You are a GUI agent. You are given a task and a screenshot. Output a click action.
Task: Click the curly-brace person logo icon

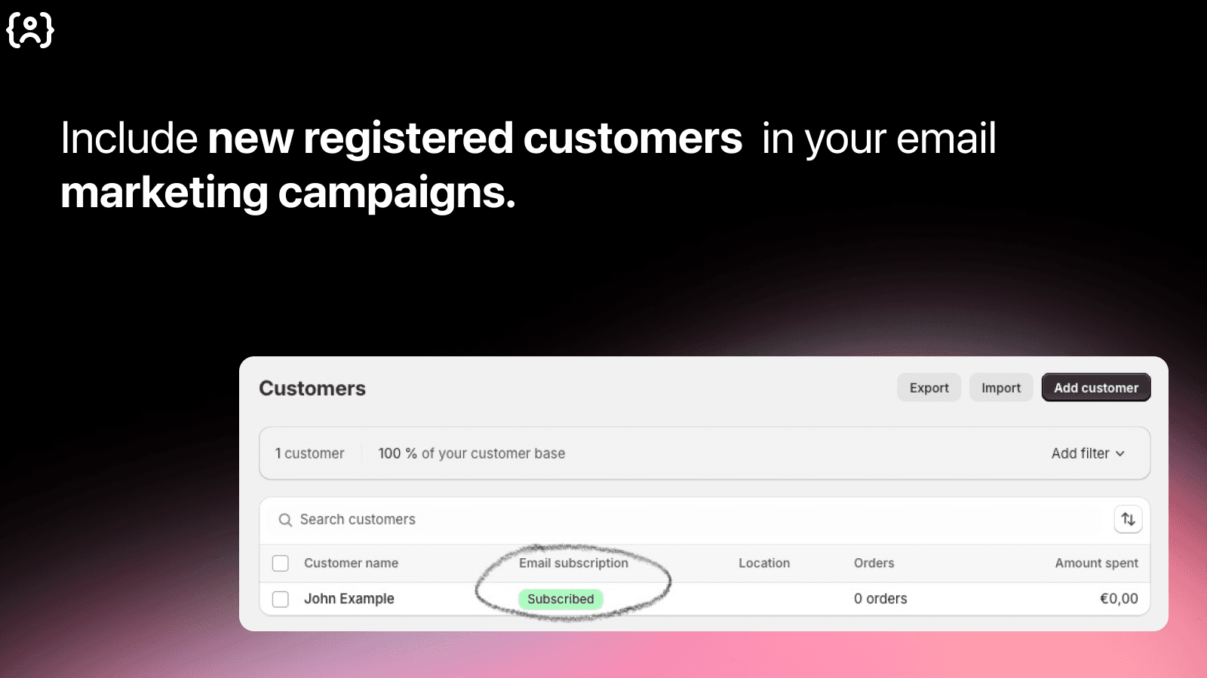[x=30, y=31]
